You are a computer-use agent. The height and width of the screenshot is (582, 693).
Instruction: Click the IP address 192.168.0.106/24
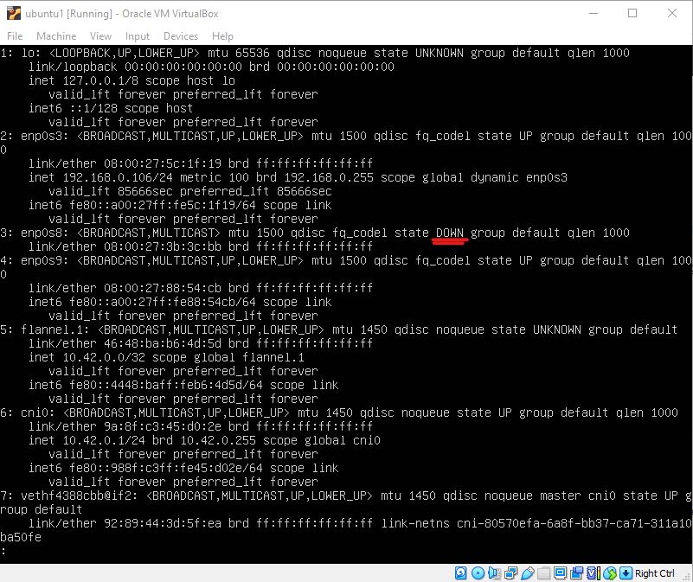[118, 177]
